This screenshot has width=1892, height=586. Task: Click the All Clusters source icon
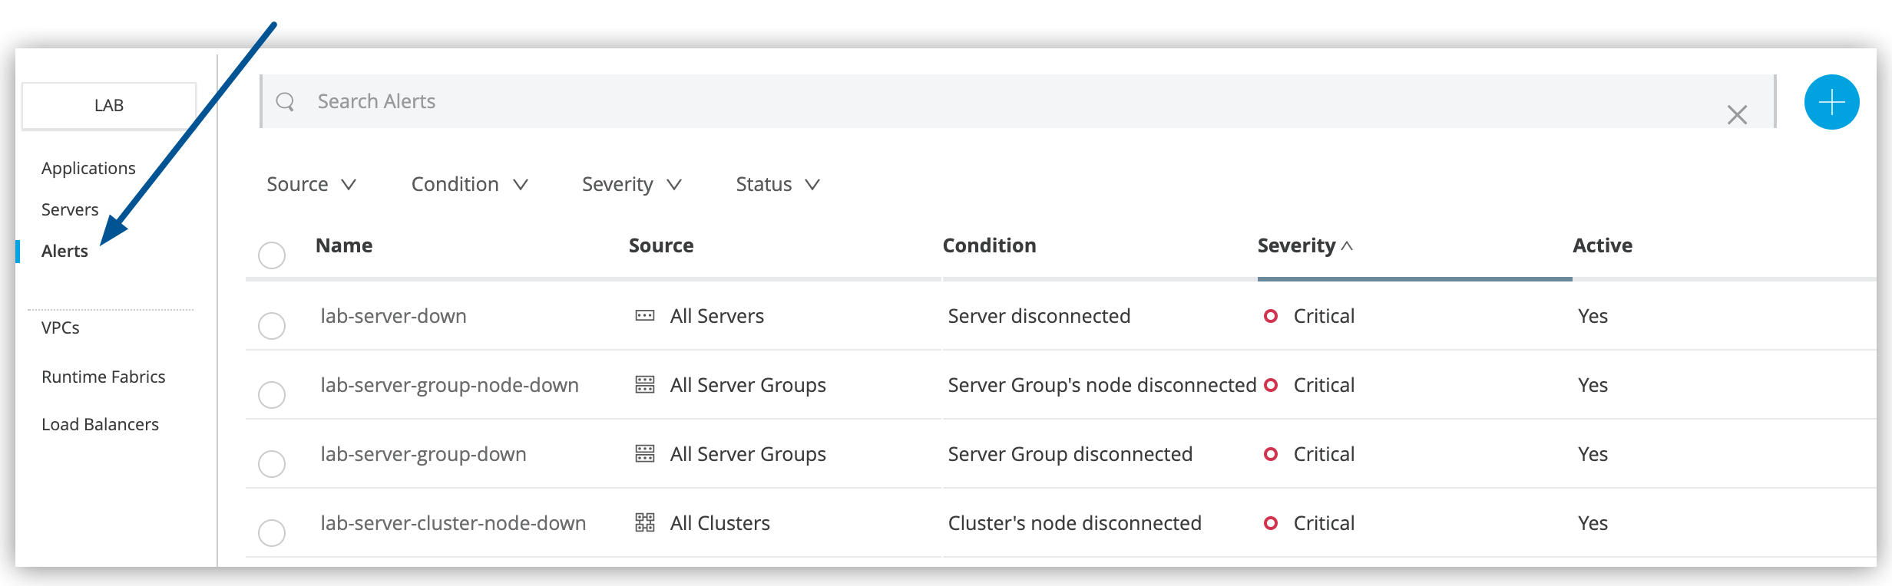pyautogui.click(x=645, y=523)
